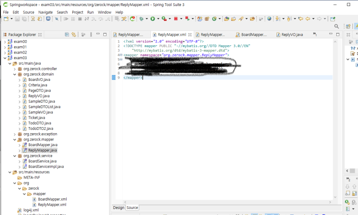Select ReplyMapper.xml in resources tree

tap(52, 205)
